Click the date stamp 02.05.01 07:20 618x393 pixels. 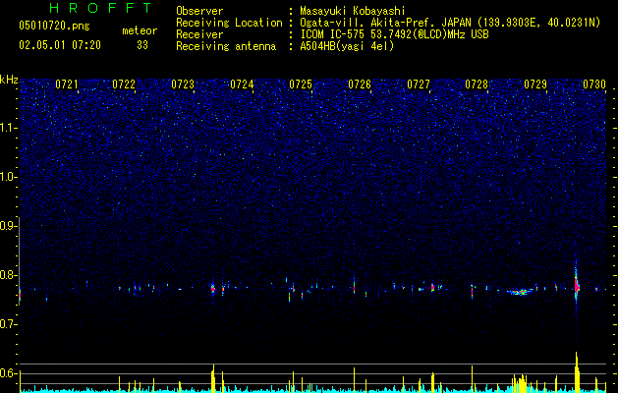click(60, 45)
